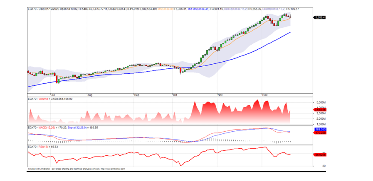
Task: Click the Aug marker on time axis
Action: click(x=90, y=95)
